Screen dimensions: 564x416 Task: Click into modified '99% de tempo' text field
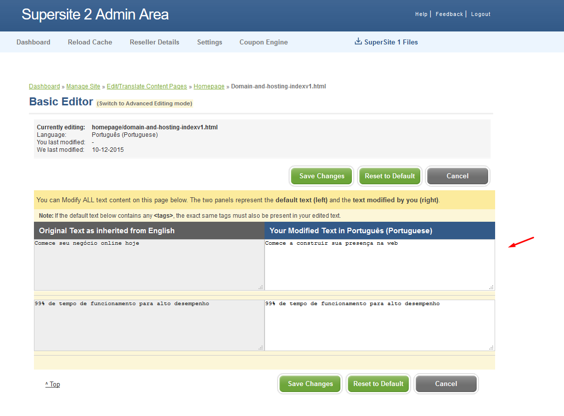click(379, 325)
